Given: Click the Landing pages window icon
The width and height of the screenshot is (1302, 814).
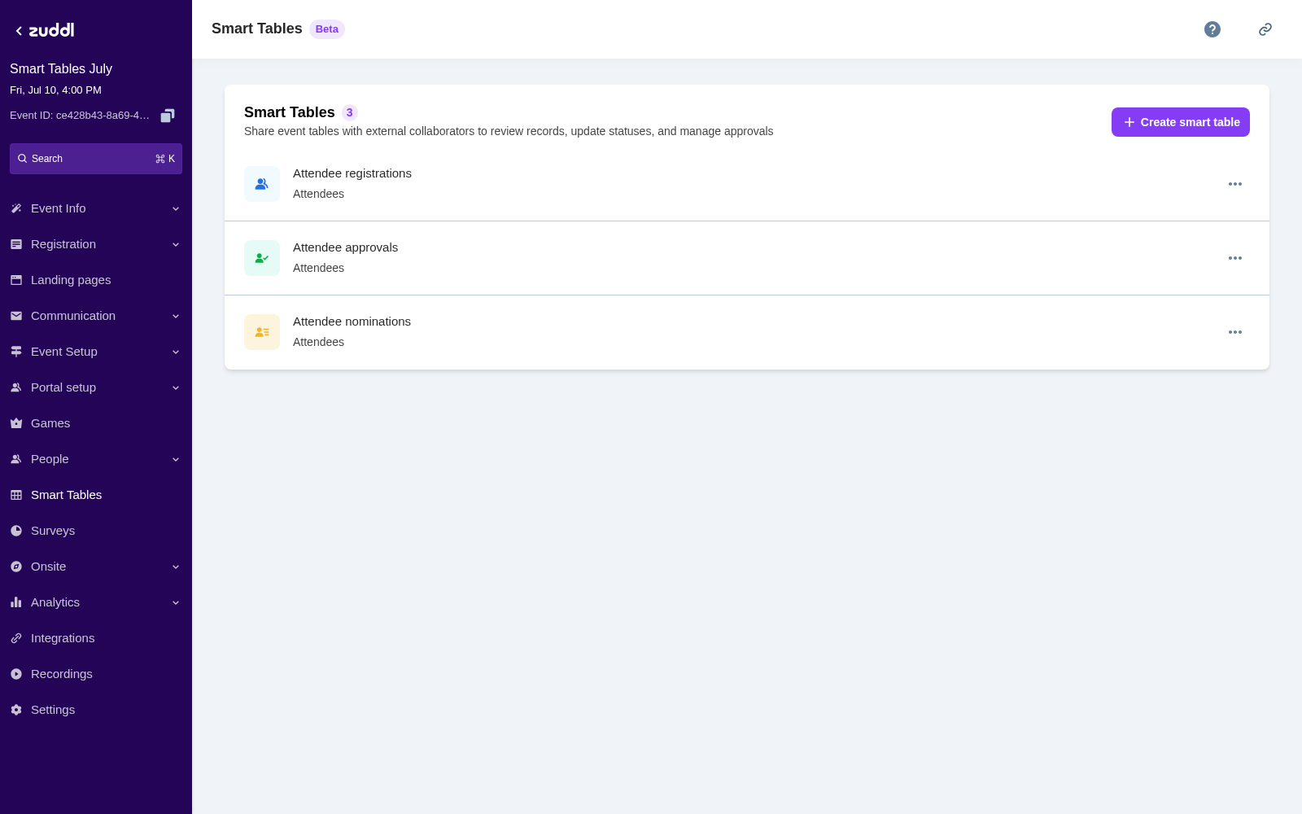Looking at the screenshot, I should tap(16, 280).
